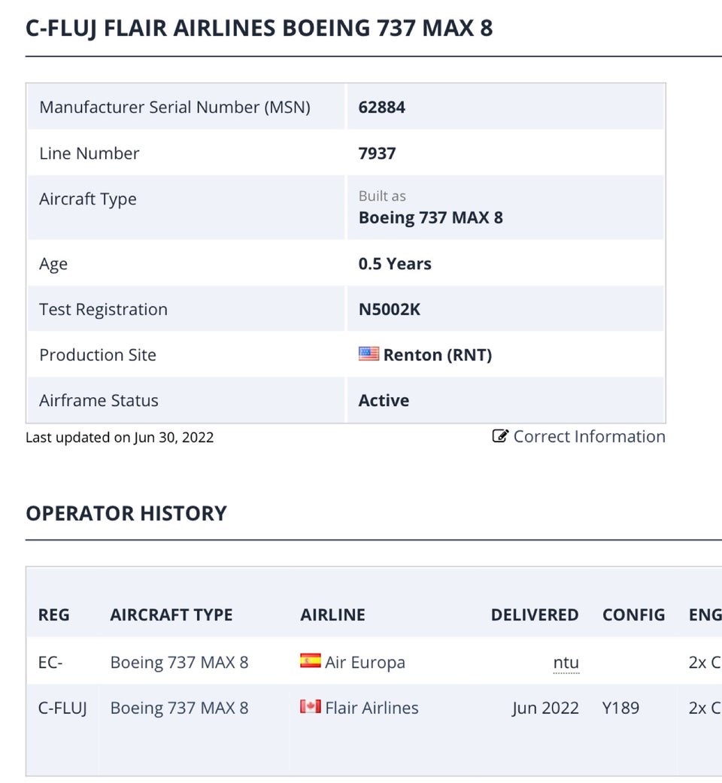Click the Renton (RNT) production site
The width and height of the screenshot is (722, 783).
(x=437, y=355)
